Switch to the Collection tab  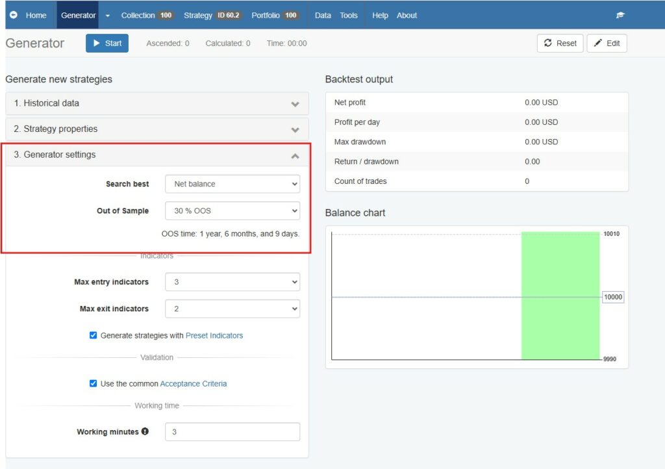pyautogui.click(x=147, y=15)
